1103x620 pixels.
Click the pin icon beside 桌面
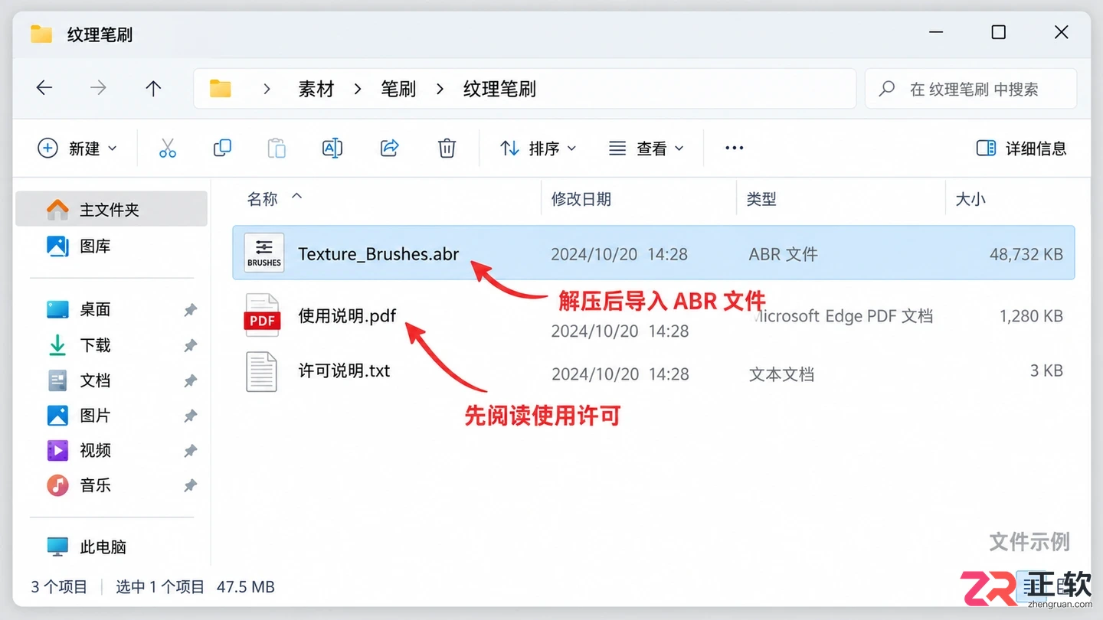click(190, 310)
